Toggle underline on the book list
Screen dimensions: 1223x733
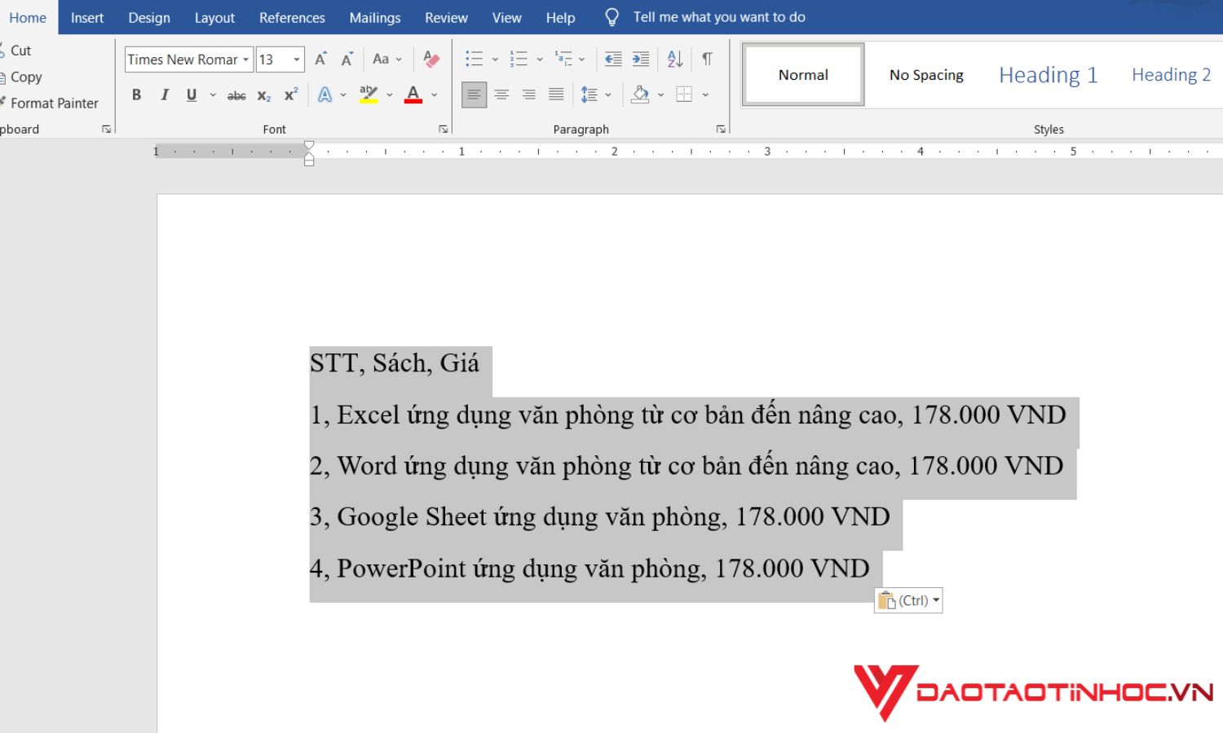tap(190, 94)
